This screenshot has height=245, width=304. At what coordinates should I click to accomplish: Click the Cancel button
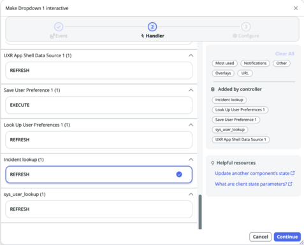[261, 237]
